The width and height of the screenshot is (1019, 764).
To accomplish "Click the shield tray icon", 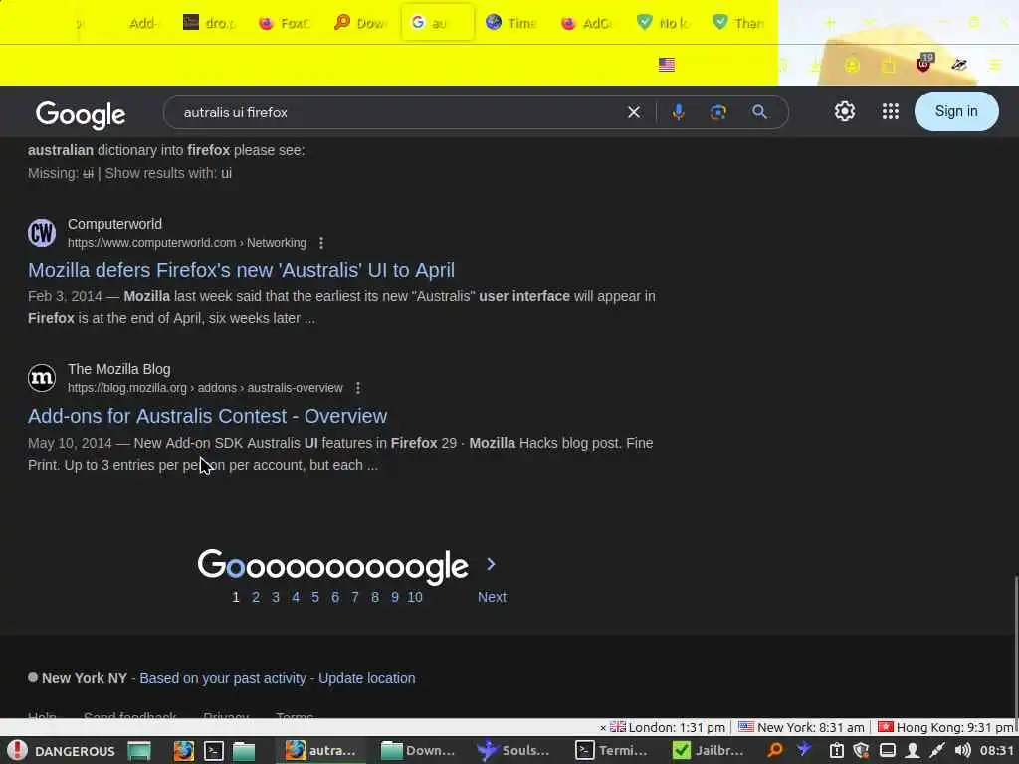I will click(x=861, y=750).
